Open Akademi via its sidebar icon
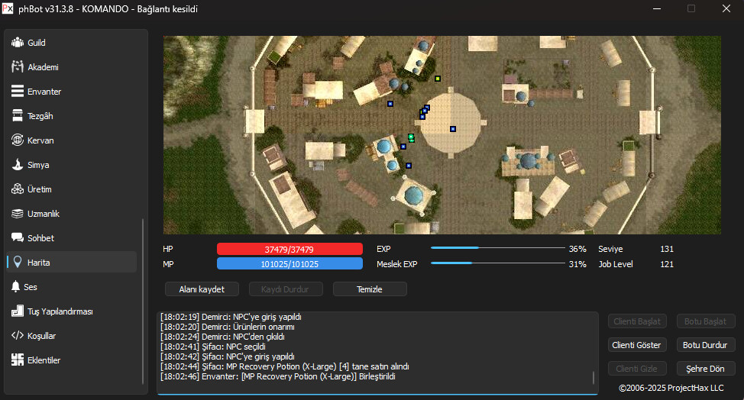The width and height of the screenshot is (744, 400). point(18,67)
